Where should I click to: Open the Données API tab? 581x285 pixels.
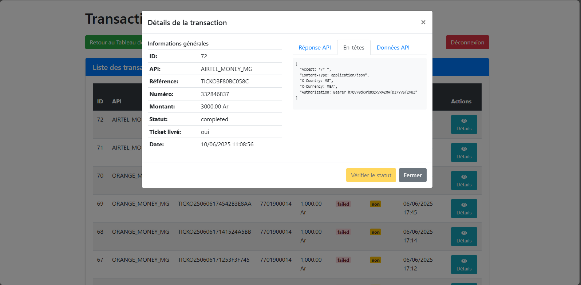point(393,48)
